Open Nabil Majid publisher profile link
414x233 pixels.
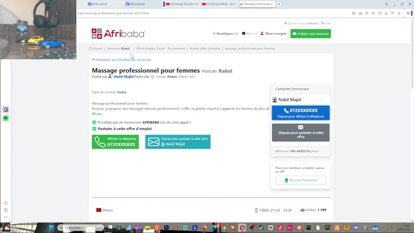[x=124, y=77]
